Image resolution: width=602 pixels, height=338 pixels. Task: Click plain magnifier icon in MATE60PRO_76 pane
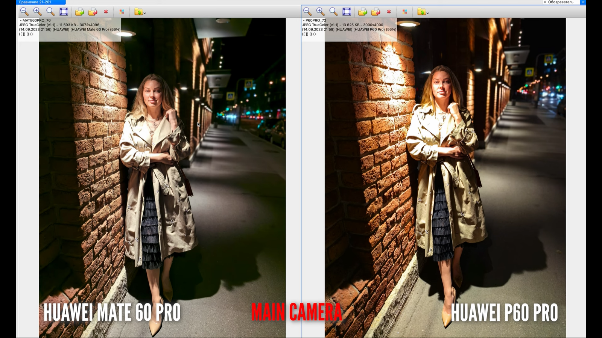coord(50,12)
